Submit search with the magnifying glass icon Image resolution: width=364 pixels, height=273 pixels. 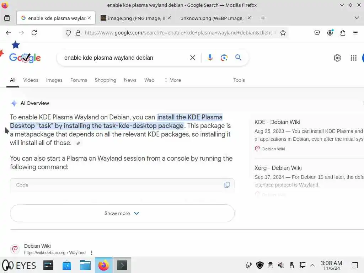pyautogui.click(x=238, y=58)
